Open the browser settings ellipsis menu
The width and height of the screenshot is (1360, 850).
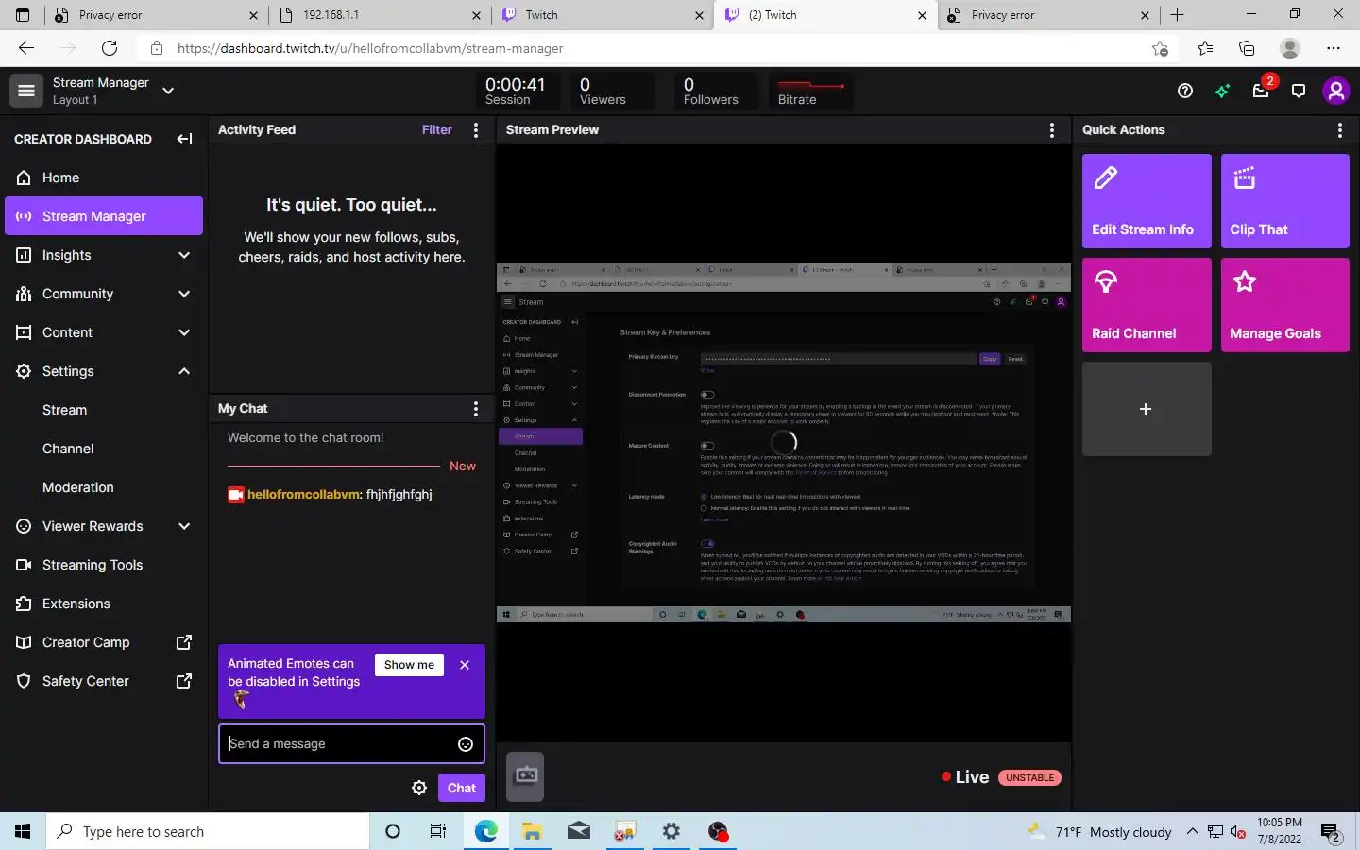[1333, 48]
